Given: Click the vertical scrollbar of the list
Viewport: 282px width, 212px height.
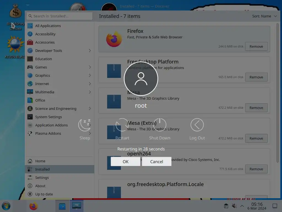Looking at the screenshot, I should pyautogui.click(x=278, y=93).
